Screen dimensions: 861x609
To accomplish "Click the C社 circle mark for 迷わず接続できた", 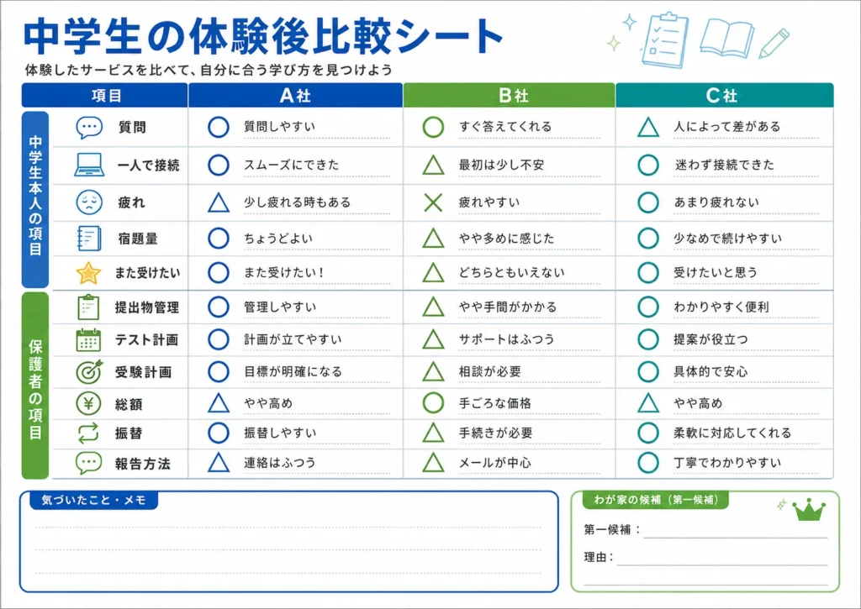I will coord(648,165).
